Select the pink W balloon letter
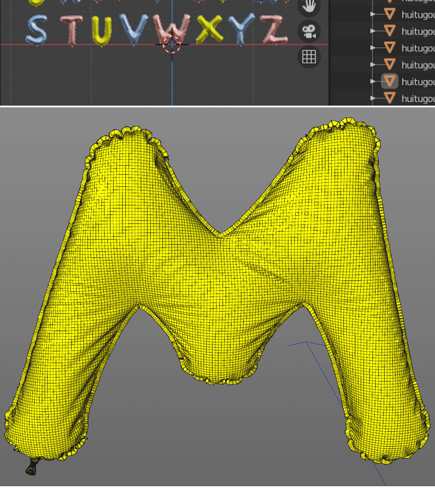The height and width of the screenshot is (499, 435). 172,30
